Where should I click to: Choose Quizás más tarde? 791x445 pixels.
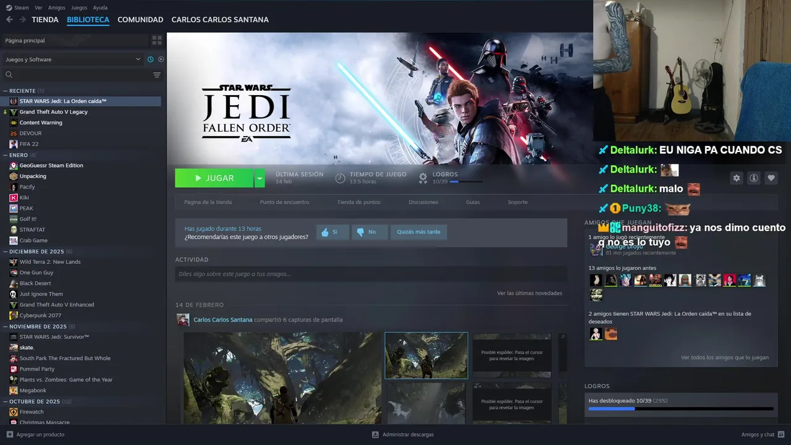pos(418,232)
